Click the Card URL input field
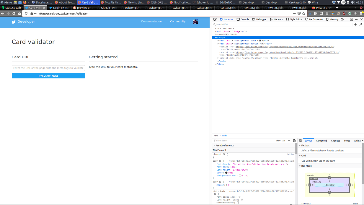Image resolution: width=364 pixels, height=205 pixels. pyautogui.click(x=48, y=68)
